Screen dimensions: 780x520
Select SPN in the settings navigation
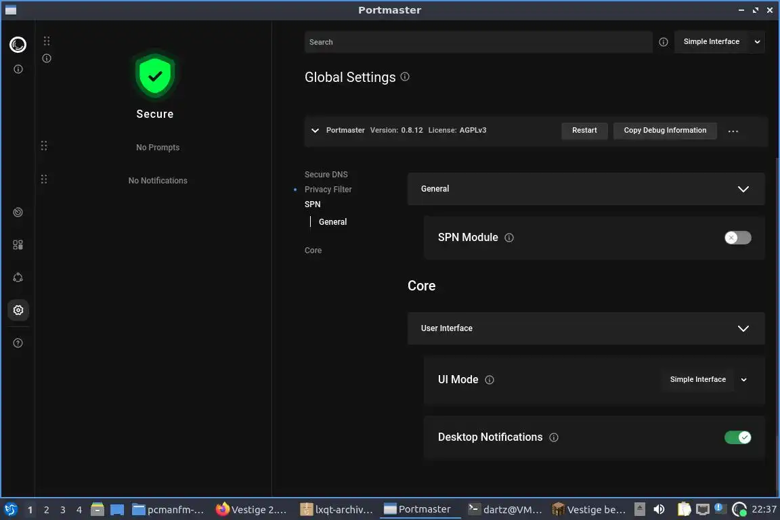click(x=312, y=204)
